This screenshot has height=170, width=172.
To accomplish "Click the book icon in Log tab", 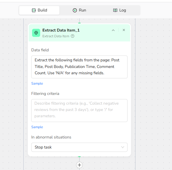I will coord(115,10).
